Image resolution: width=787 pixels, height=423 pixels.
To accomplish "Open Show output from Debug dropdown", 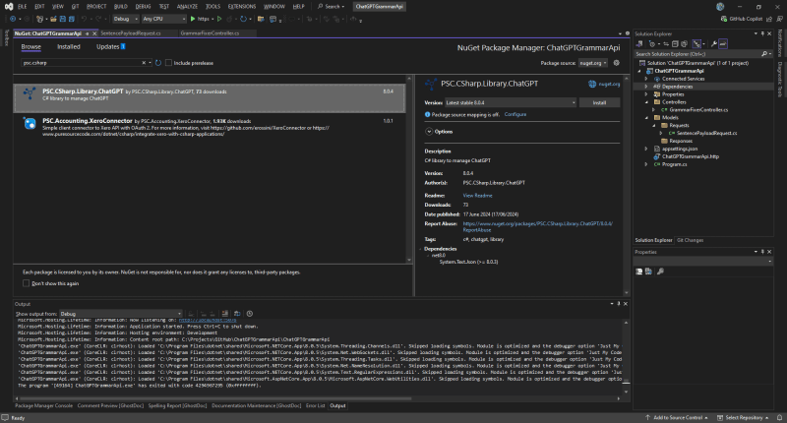I will [120, 314].
